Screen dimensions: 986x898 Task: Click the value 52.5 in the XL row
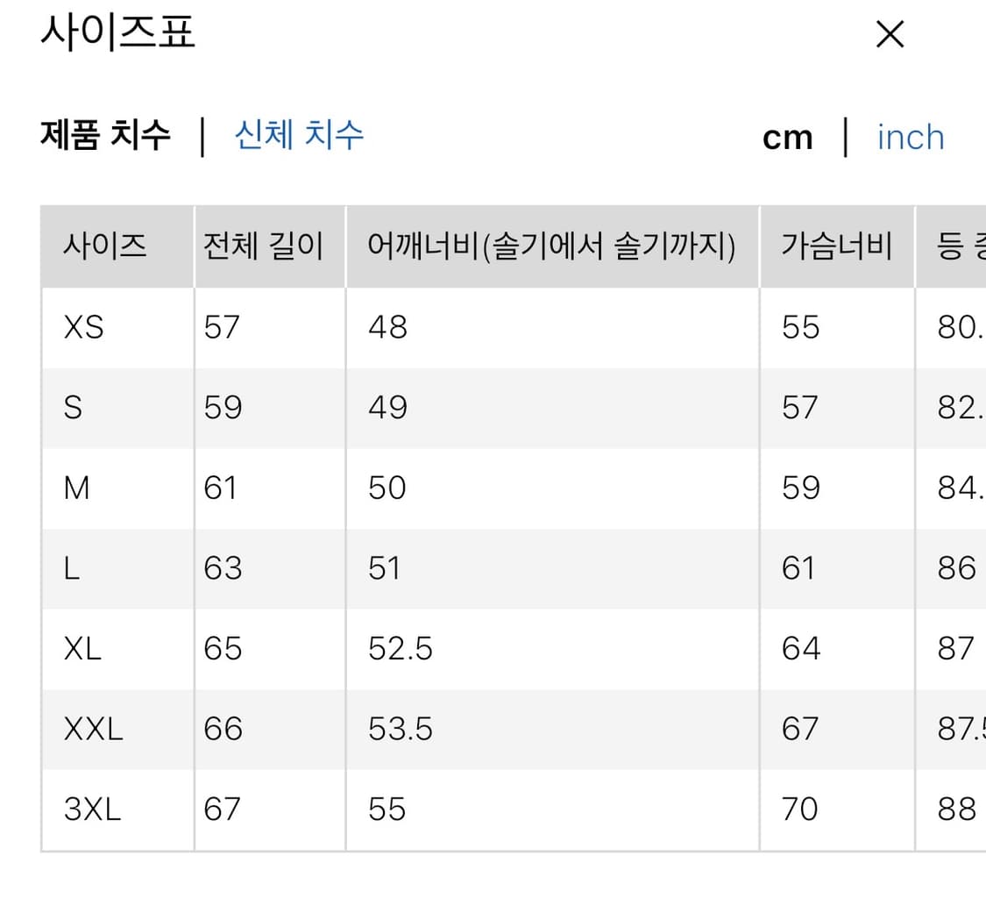tap(400, 648)
